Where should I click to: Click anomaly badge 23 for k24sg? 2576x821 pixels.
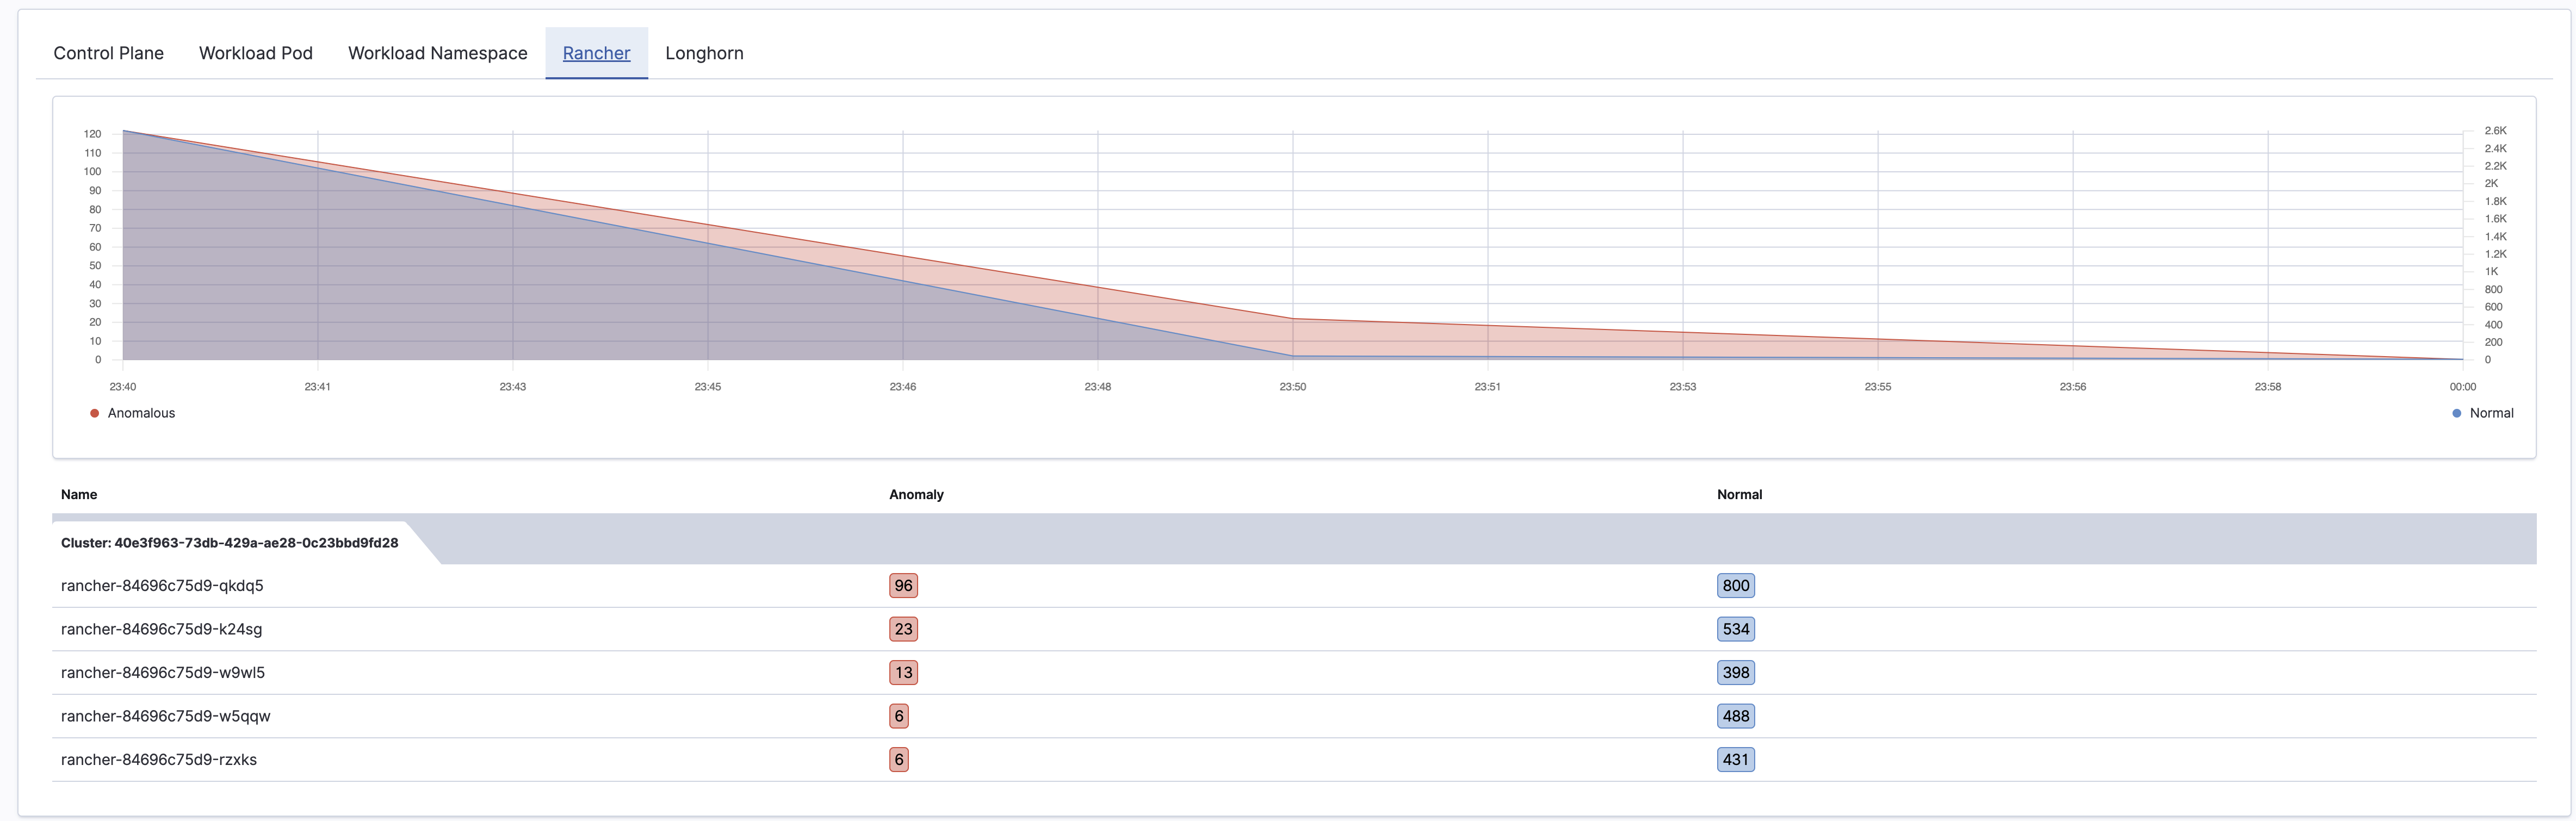(x=903, y=629)
